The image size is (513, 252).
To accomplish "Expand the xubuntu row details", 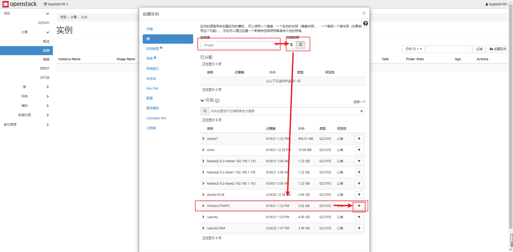I will pos(203,217).
